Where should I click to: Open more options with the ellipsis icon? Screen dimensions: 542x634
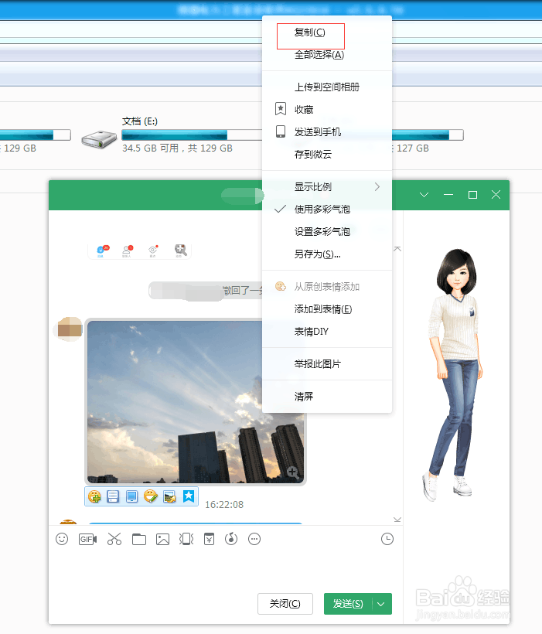tap(254, 539)
